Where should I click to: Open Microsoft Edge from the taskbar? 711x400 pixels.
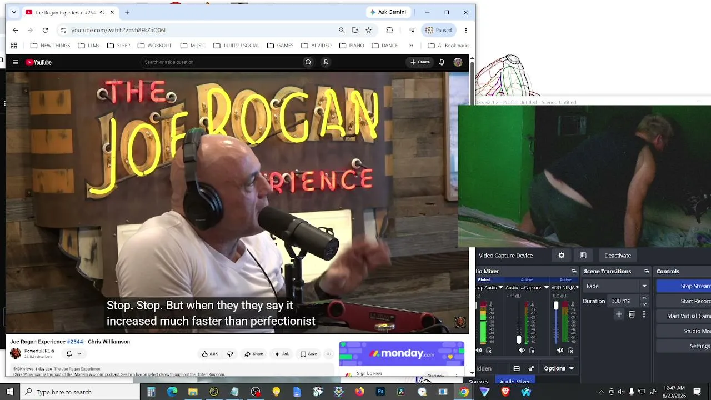(x=172, y=392)
